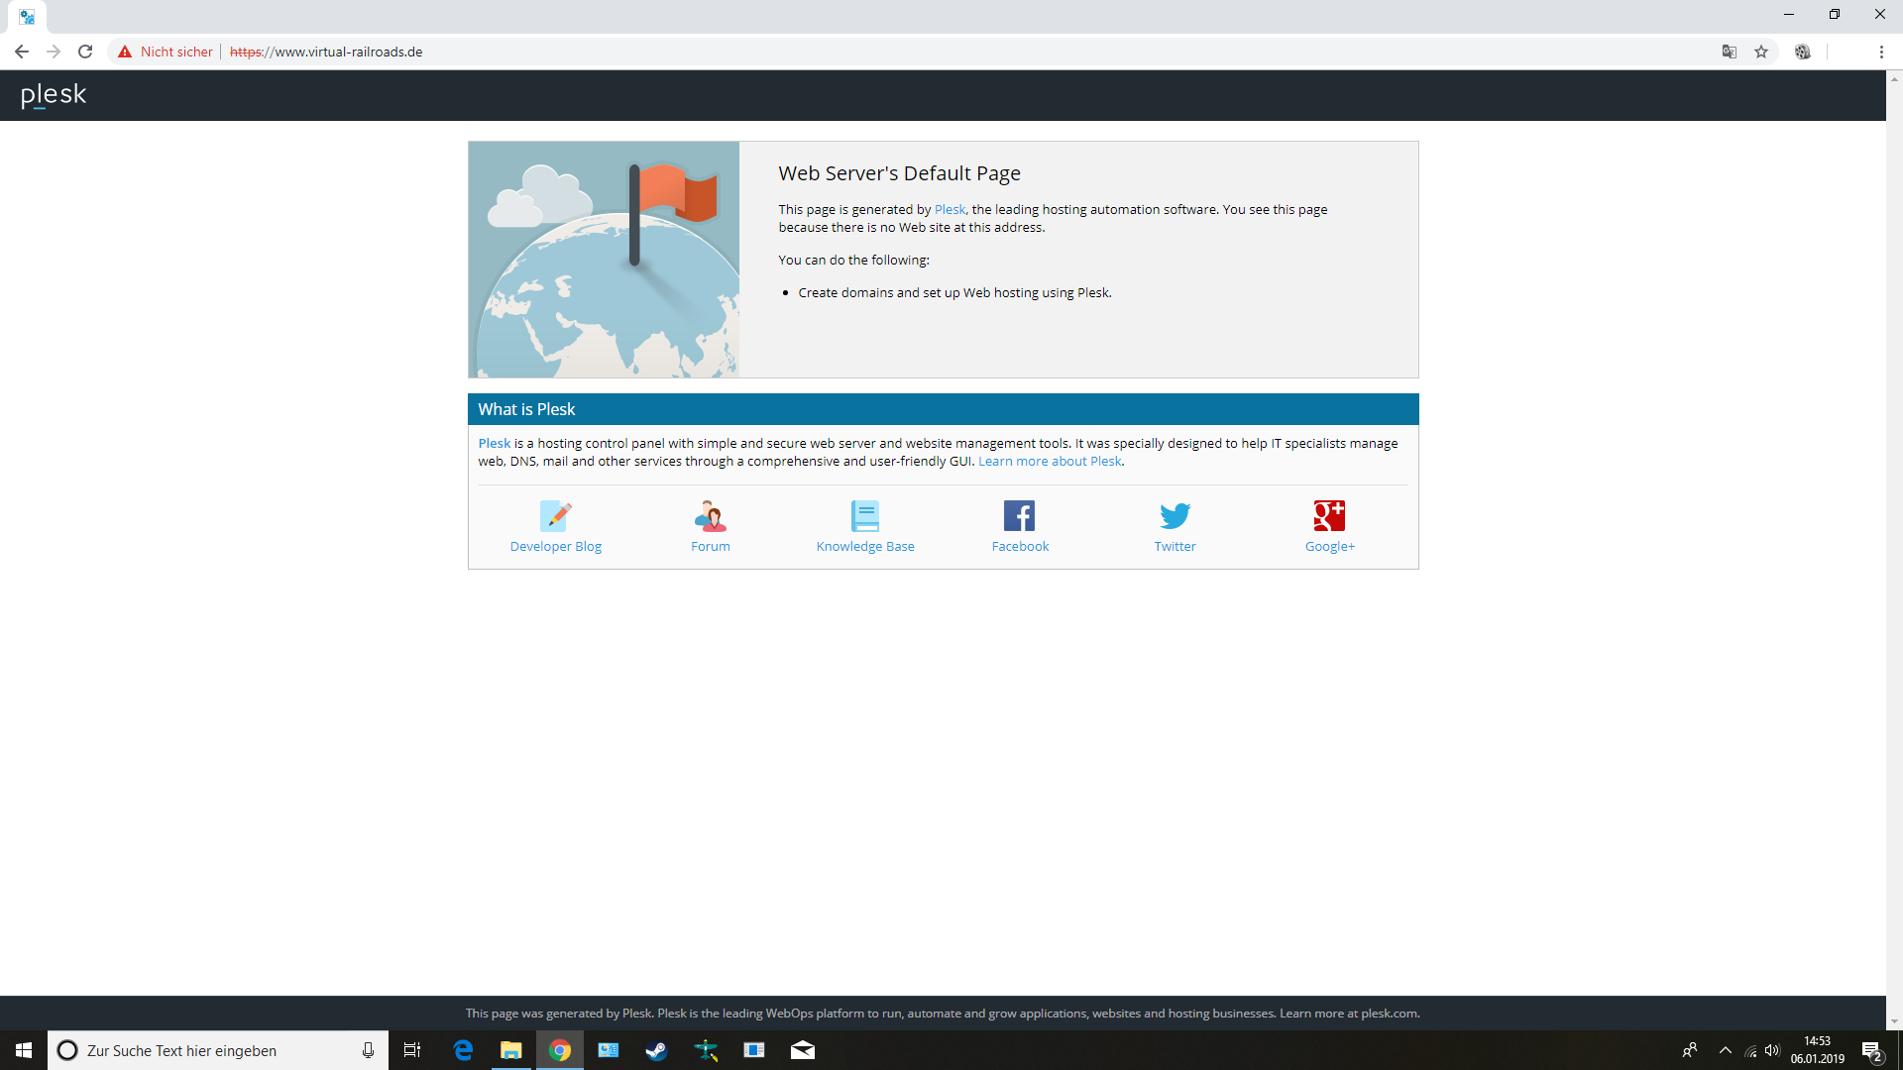Screen dimensions: 1903x1070
Task: Click the address bar URL
Action: 347,52
